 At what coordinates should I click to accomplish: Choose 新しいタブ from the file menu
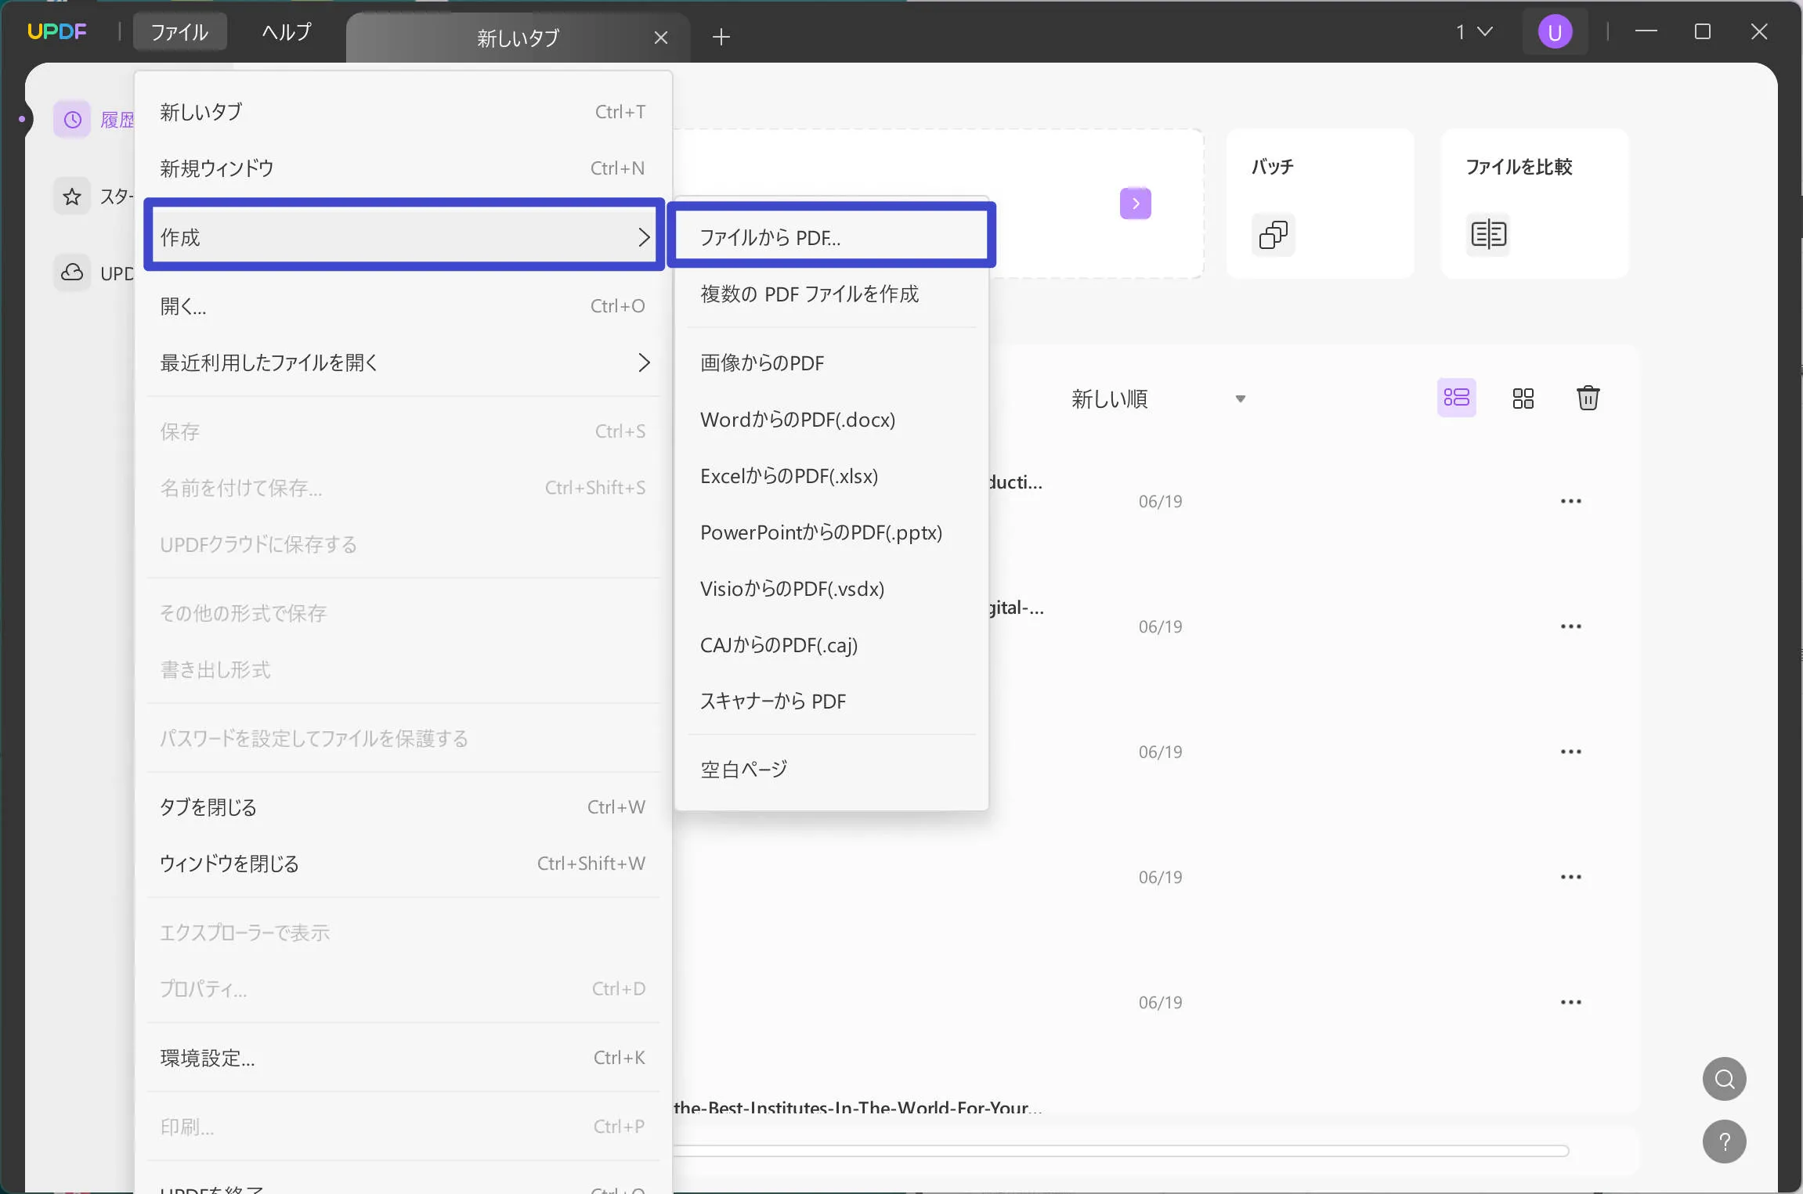click(x=404, y=112)
